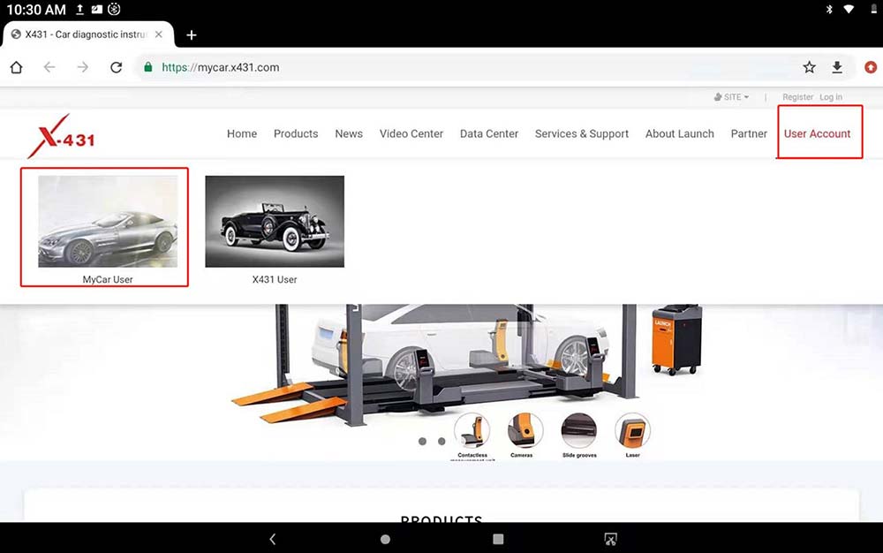The height and width of the screenshot is (553, 883).
Task: Click the Laser circle icon
Action: [632, 431]
